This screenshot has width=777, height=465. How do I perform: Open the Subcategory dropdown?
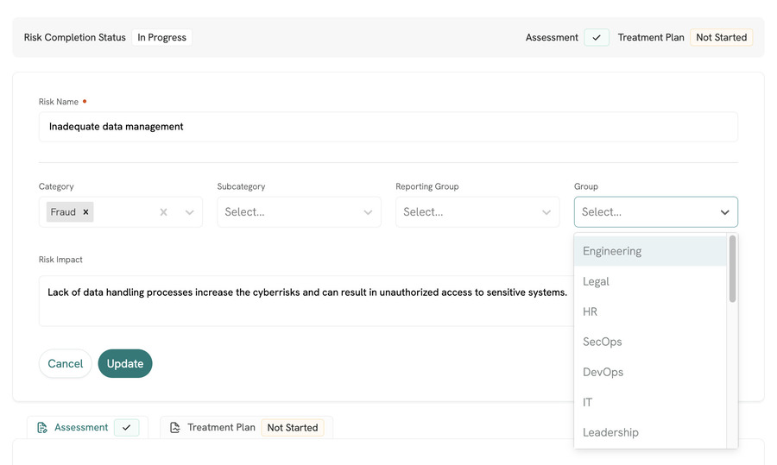(299, 212)
